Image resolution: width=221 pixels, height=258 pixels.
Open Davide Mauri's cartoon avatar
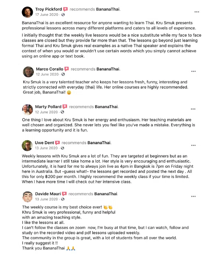[x=27, y=196]
